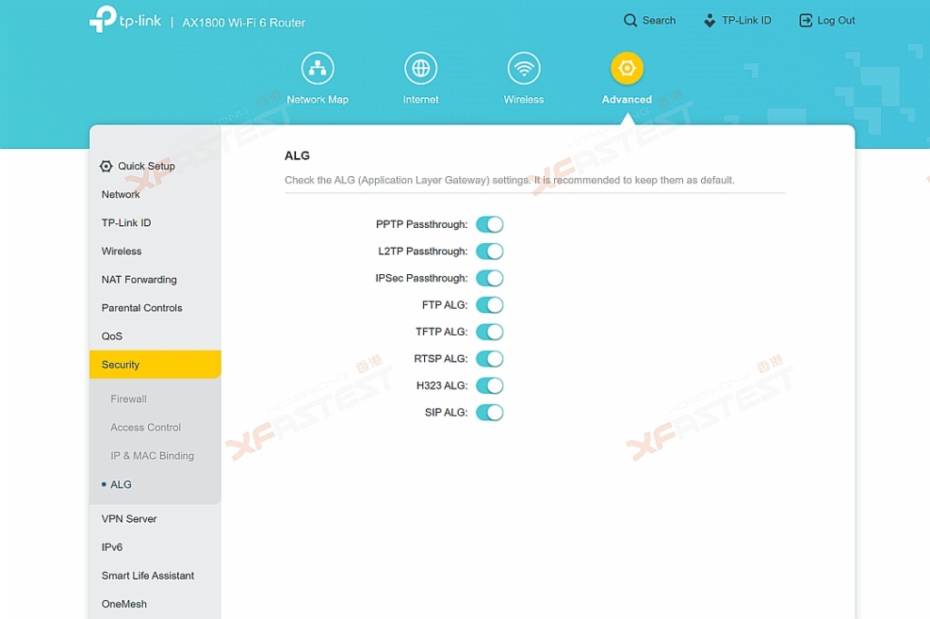Image resolution: width=930 pixels, height=619 pixels.
Task: Select the ALG submenu item
Action: tap(121, 485)
